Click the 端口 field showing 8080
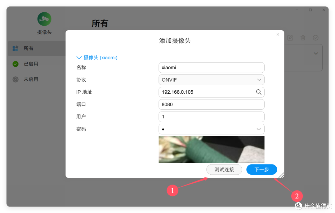335x213 pixels. [211, 104]
